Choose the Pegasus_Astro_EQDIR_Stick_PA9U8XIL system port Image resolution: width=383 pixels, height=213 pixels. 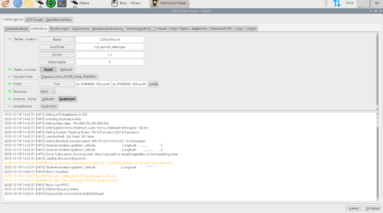click(69, 77)
